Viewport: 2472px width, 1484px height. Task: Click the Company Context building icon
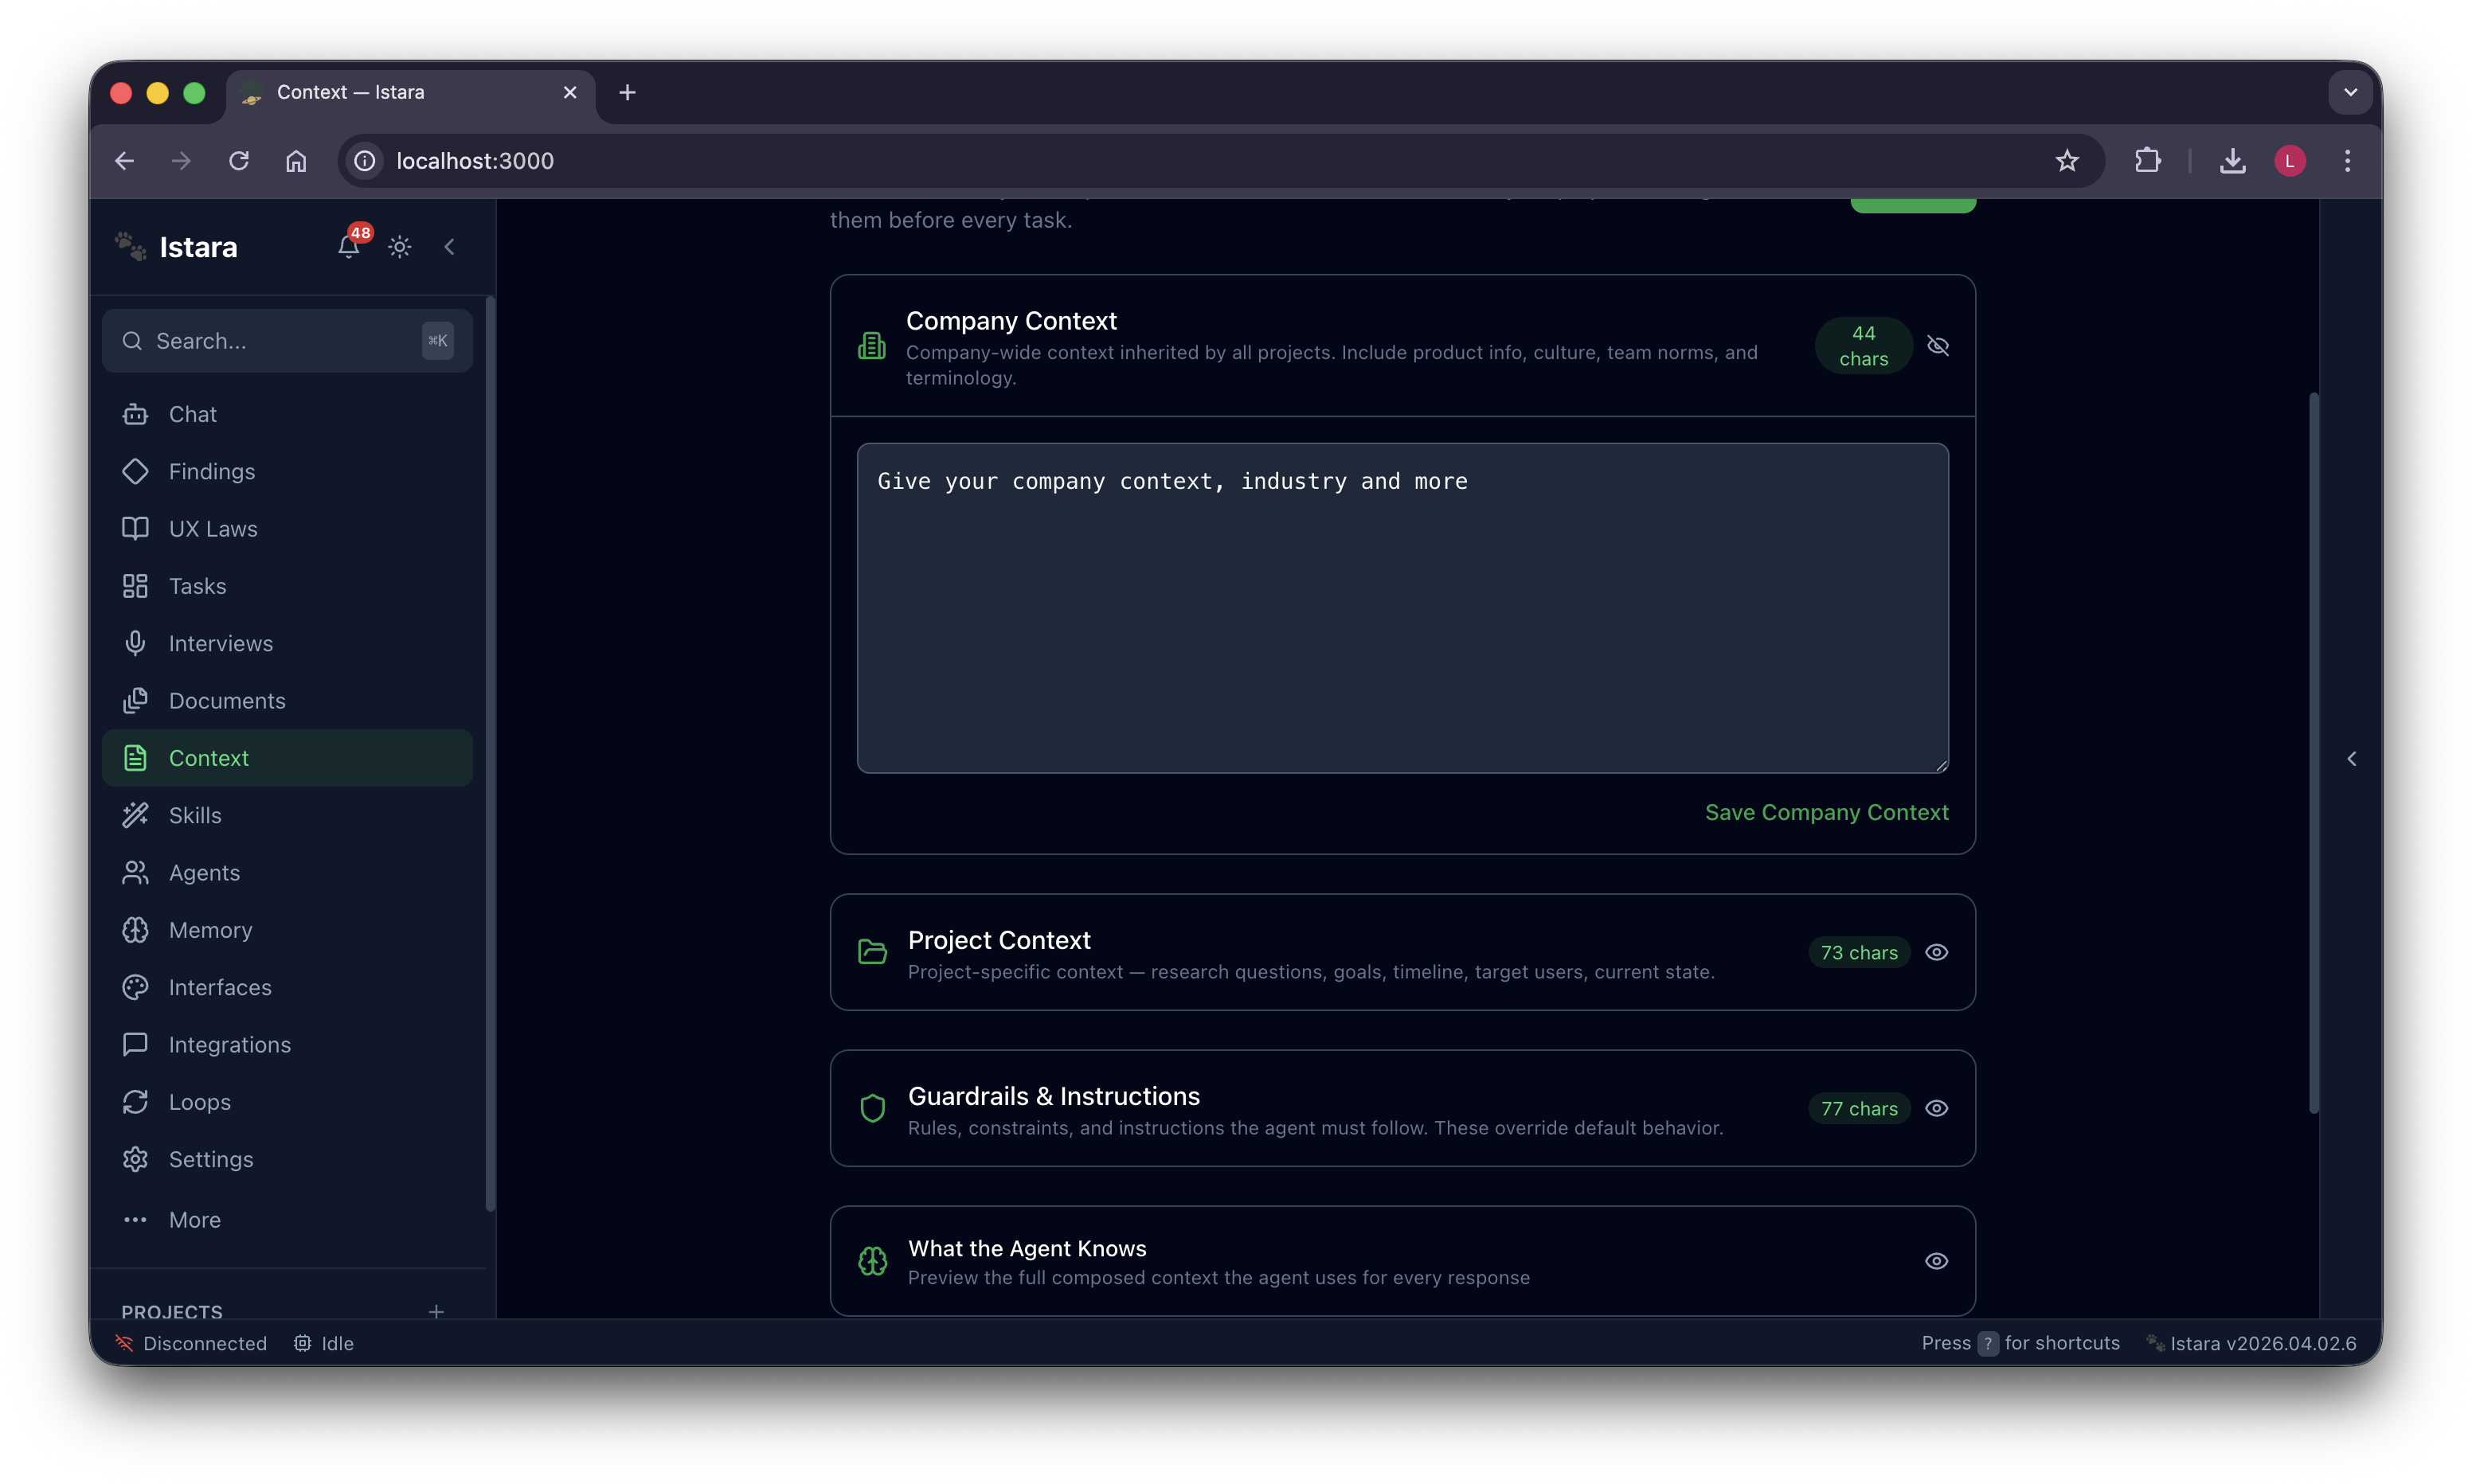point(872,346)
